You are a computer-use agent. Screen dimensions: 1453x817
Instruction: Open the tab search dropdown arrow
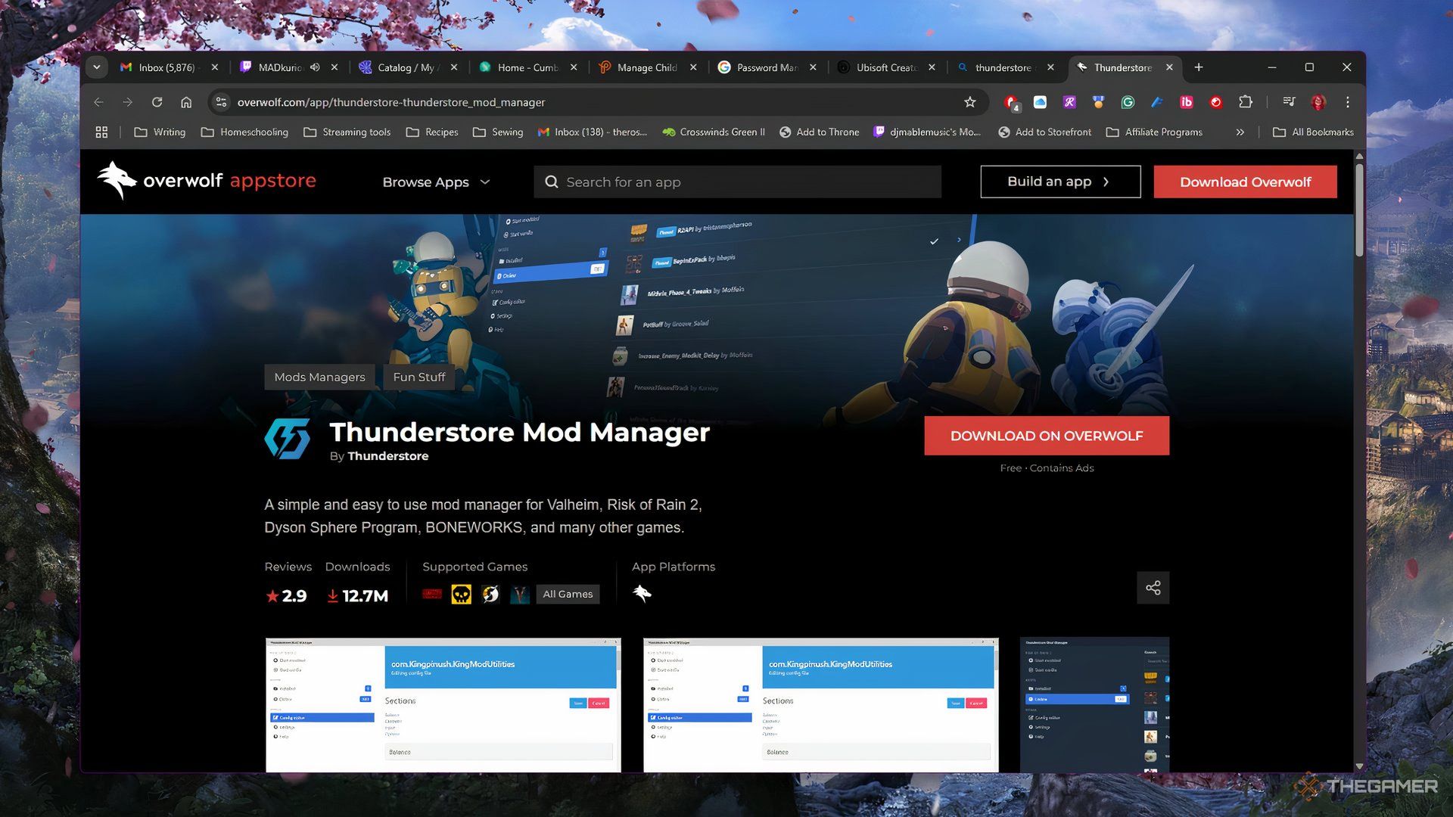tap(97, 67)
